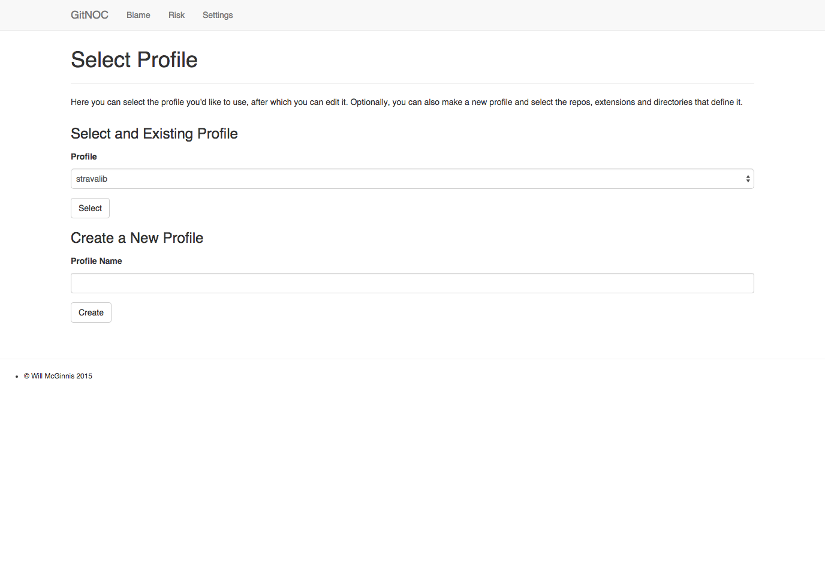Screen dimensions: 825x562
Task: Click the dropdown stepper arrows
Action: 747,178
